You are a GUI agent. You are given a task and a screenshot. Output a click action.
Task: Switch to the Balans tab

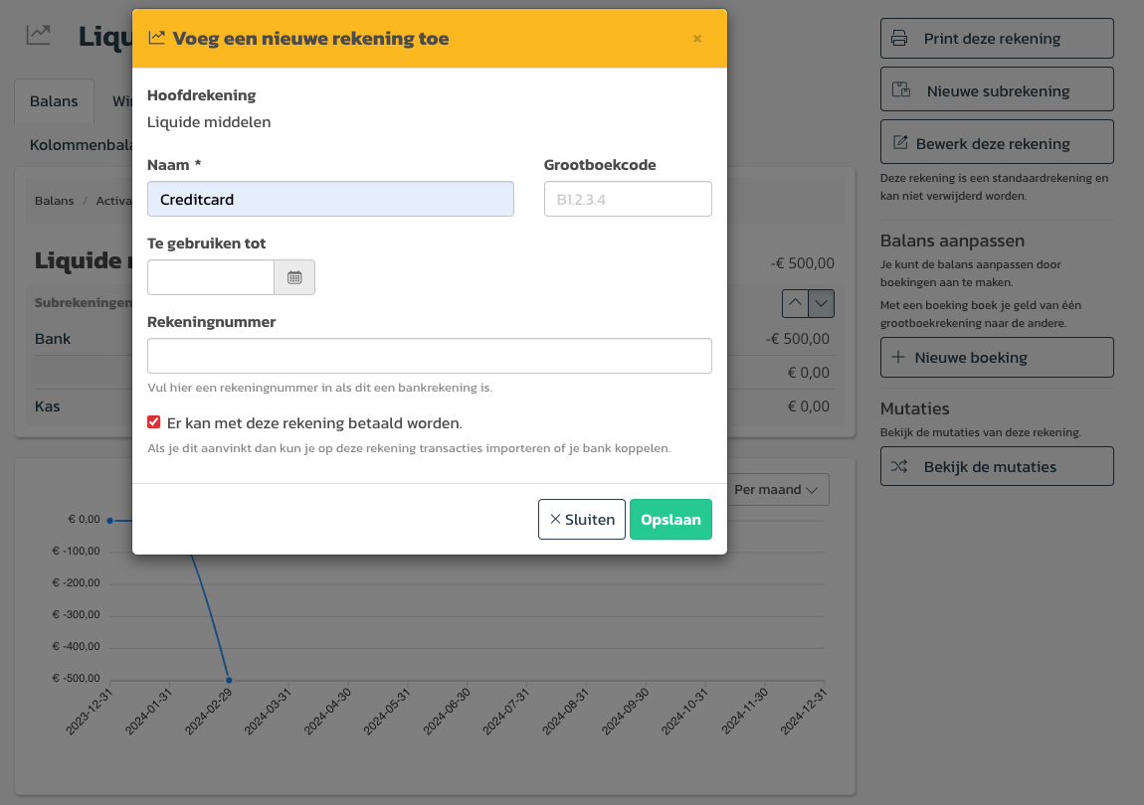pyautogui.click(x=54, y=101)
